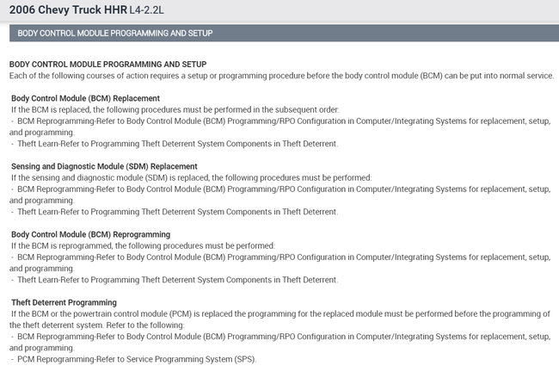The height and width of the screenshot is (372, 559).
Task: Open BCM Reprogramming reference under BCM Reprogramming section
Action: pyautogui.click(x=279, y=257)
